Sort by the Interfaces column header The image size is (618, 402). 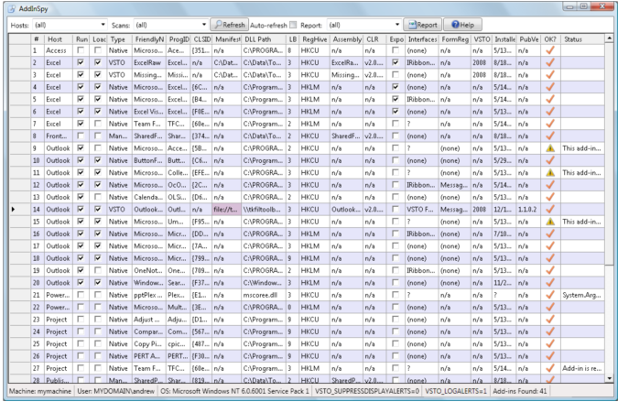422,39
